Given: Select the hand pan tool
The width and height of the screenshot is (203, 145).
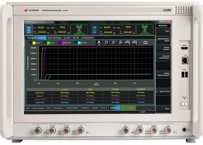Looking at the screenshot, I should click(x=99, y=43).
